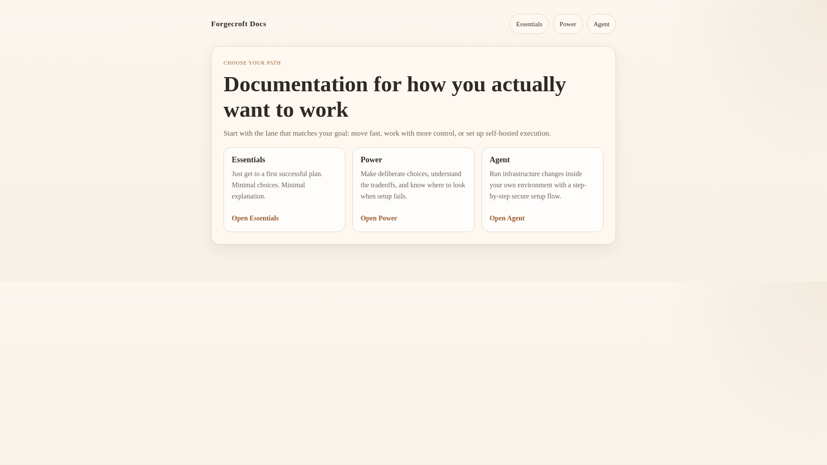The height and width of the screenshot is (465, 827).
Task: Click the Open Essentials link
Action: pyautogui.click(x=255, y=218)
